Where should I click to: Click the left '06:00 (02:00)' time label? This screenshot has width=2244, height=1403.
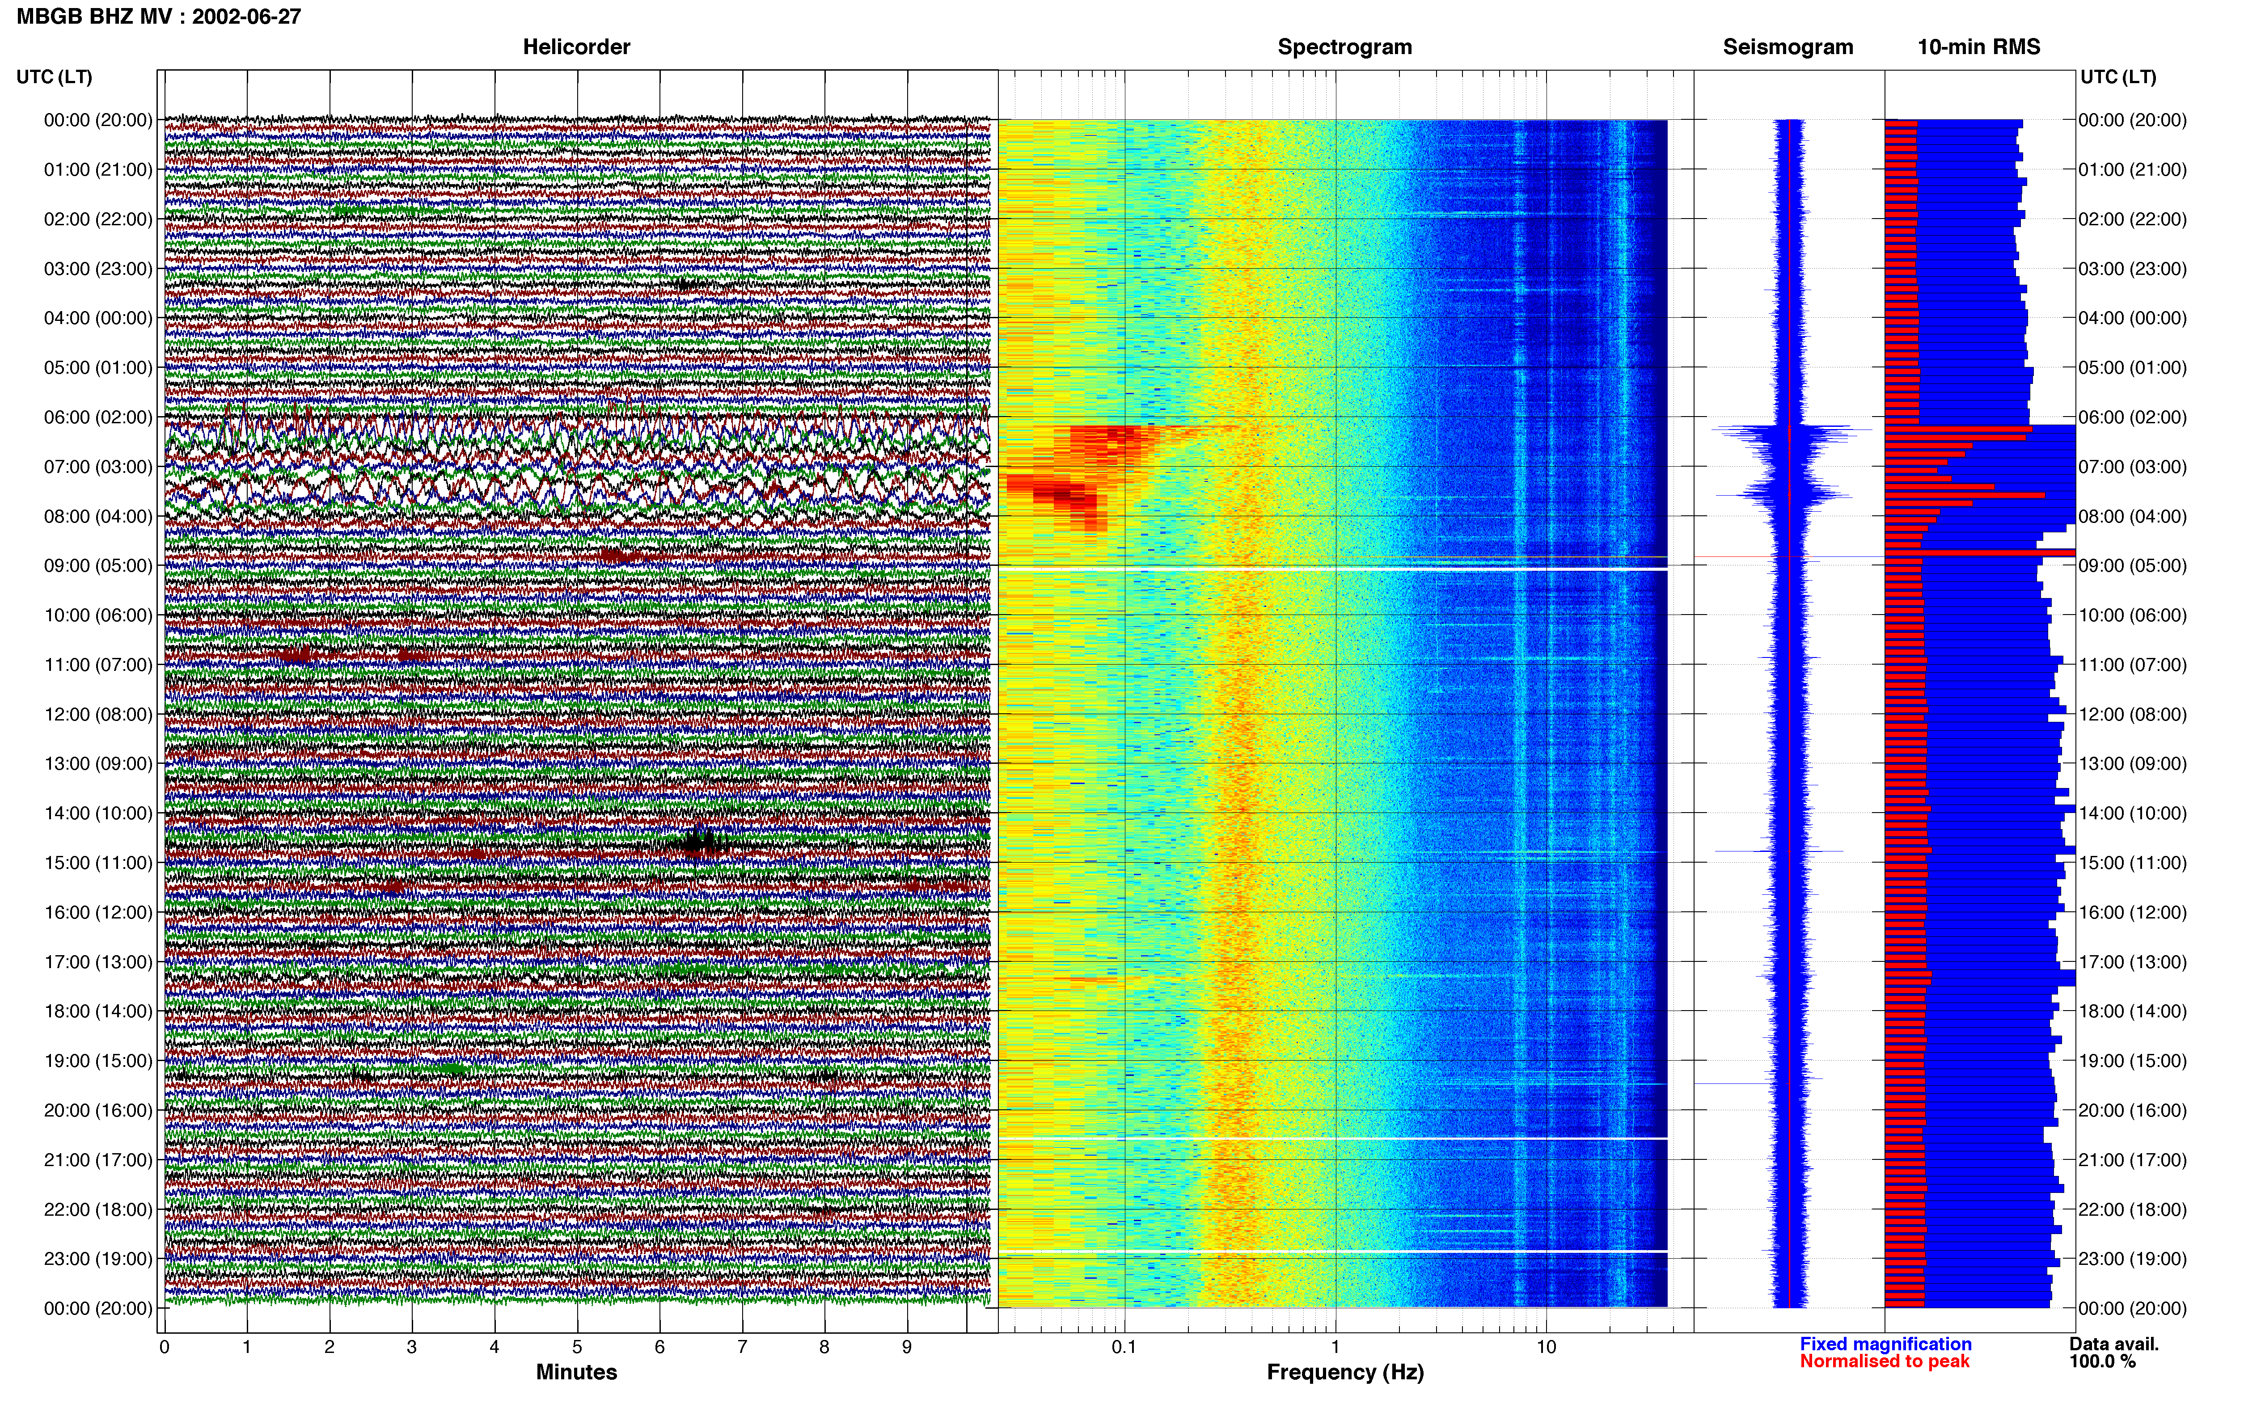click(x=98, y=417)
